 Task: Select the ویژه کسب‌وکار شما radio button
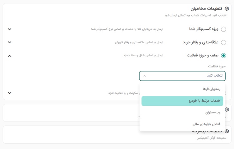[x=224, y=29]
